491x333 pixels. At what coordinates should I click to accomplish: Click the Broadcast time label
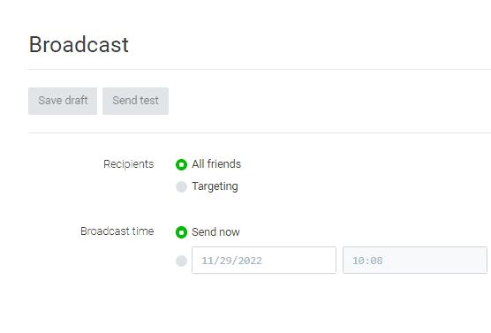click(117, 231)
